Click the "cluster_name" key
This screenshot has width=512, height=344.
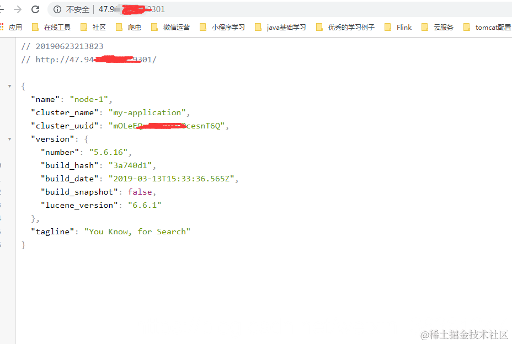coord(65,112)
